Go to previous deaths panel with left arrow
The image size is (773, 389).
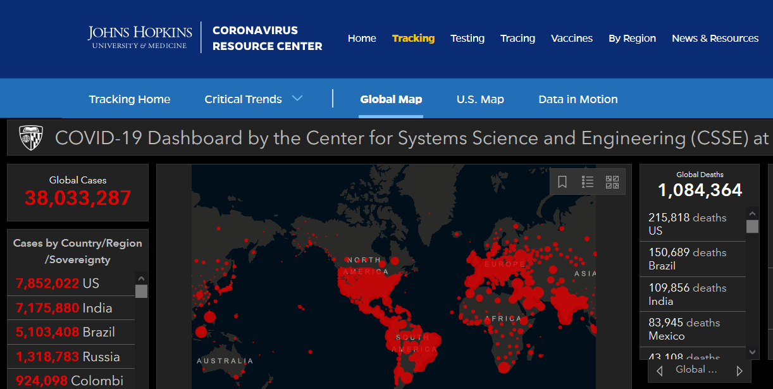point(660,371)
